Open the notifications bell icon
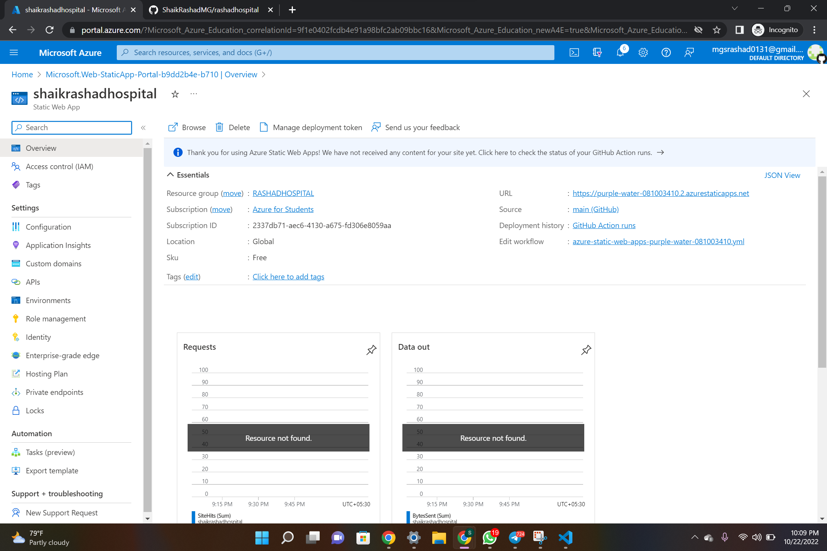The image size is (827, 551). tap(620, 52)
